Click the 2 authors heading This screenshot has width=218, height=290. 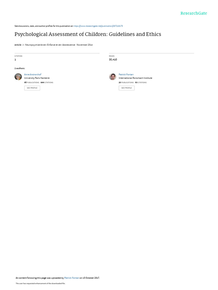point(20,69)
